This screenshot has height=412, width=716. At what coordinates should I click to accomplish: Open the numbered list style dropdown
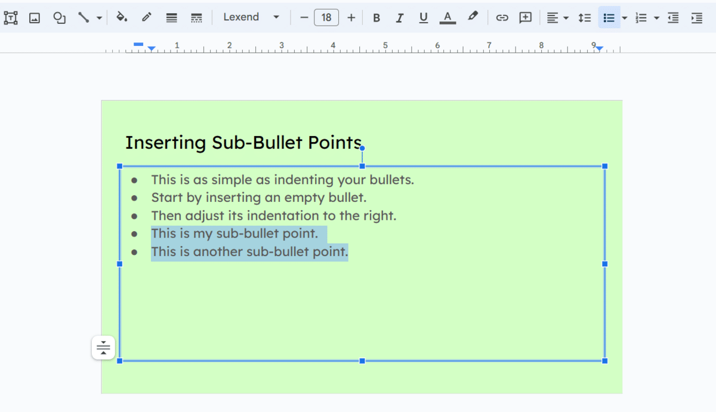(656, 17)
